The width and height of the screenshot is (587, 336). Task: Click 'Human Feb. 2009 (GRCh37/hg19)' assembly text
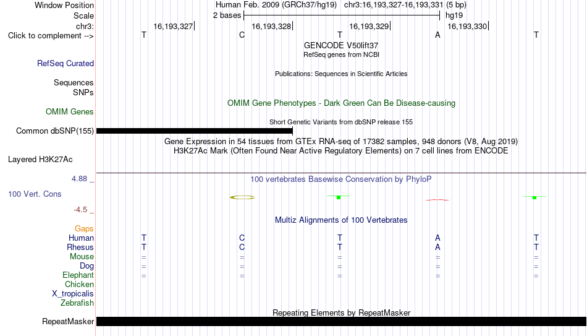pos(276,5)
